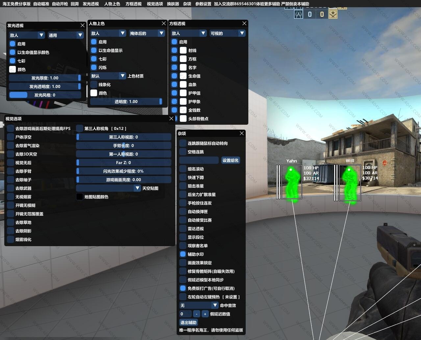Disable the 辅助水印 checkbox
421x340 pixels.
183,254
